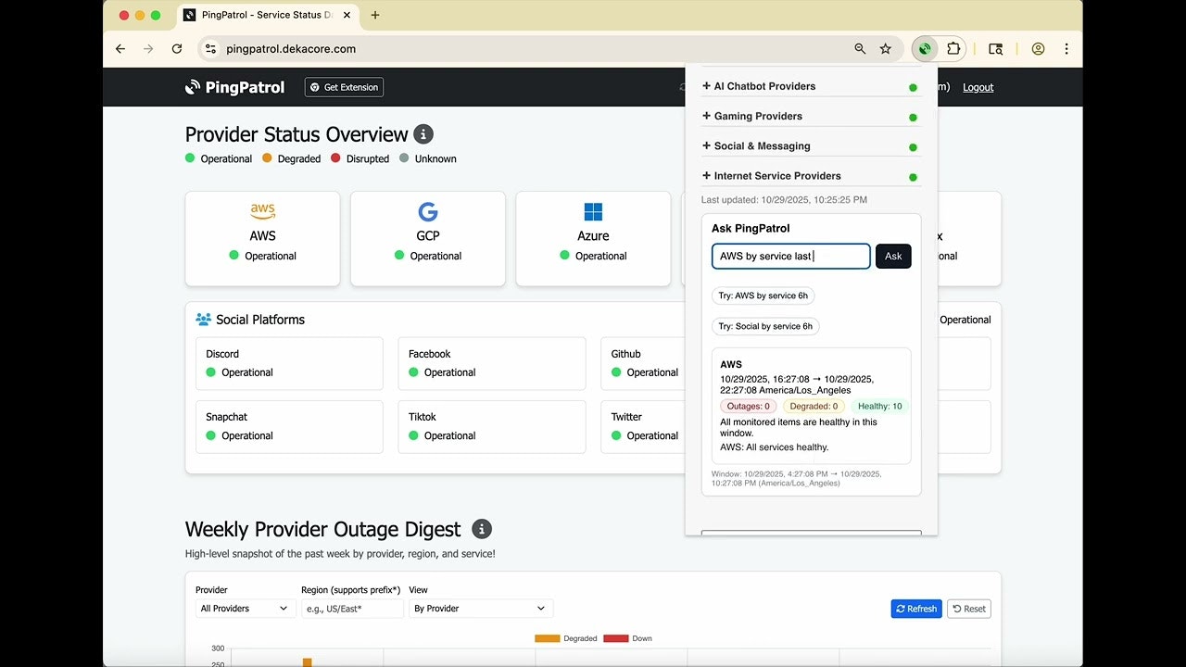Select 'Try: Social by service 6h' suggestion

[765, 326]
